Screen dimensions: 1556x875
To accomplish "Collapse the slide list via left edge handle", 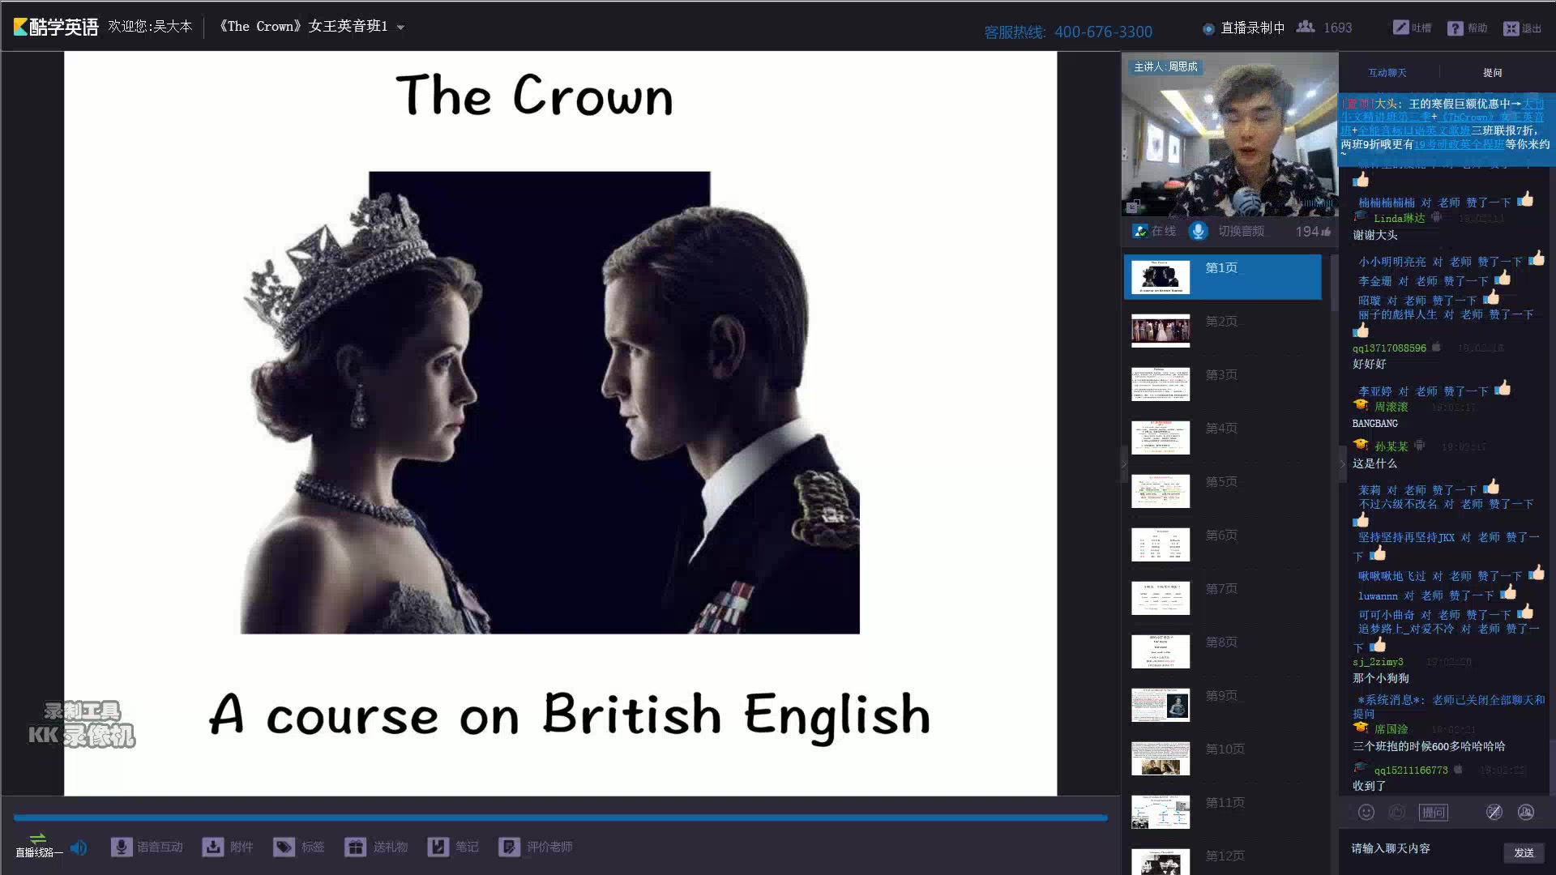I will point(1124,463).
